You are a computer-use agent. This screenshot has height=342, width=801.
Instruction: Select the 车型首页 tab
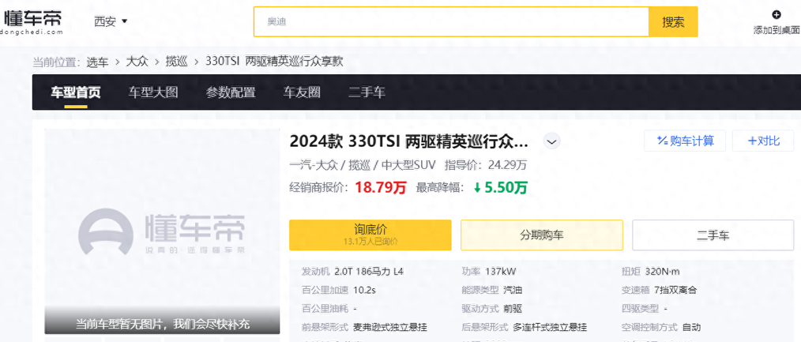[76, 92]
